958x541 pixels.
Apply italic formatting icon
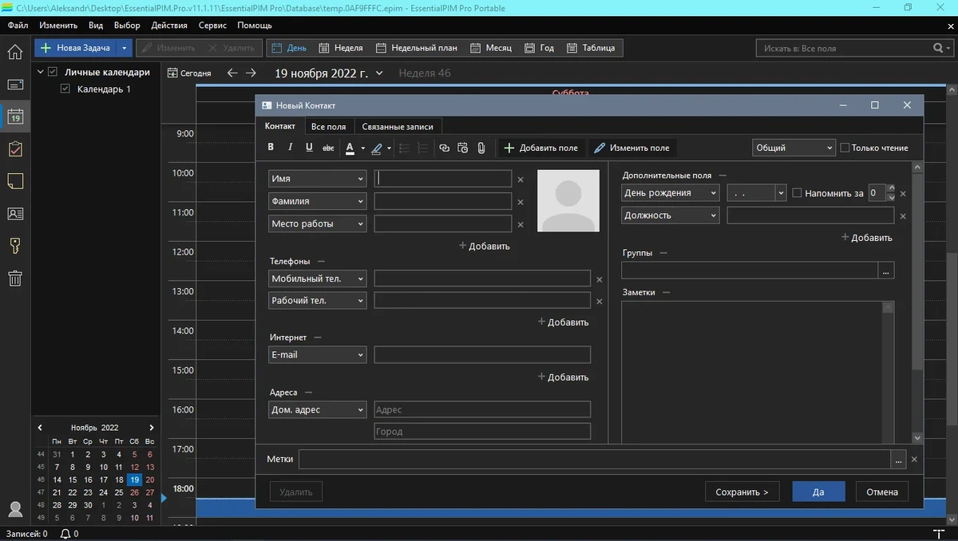pos(290,148)
